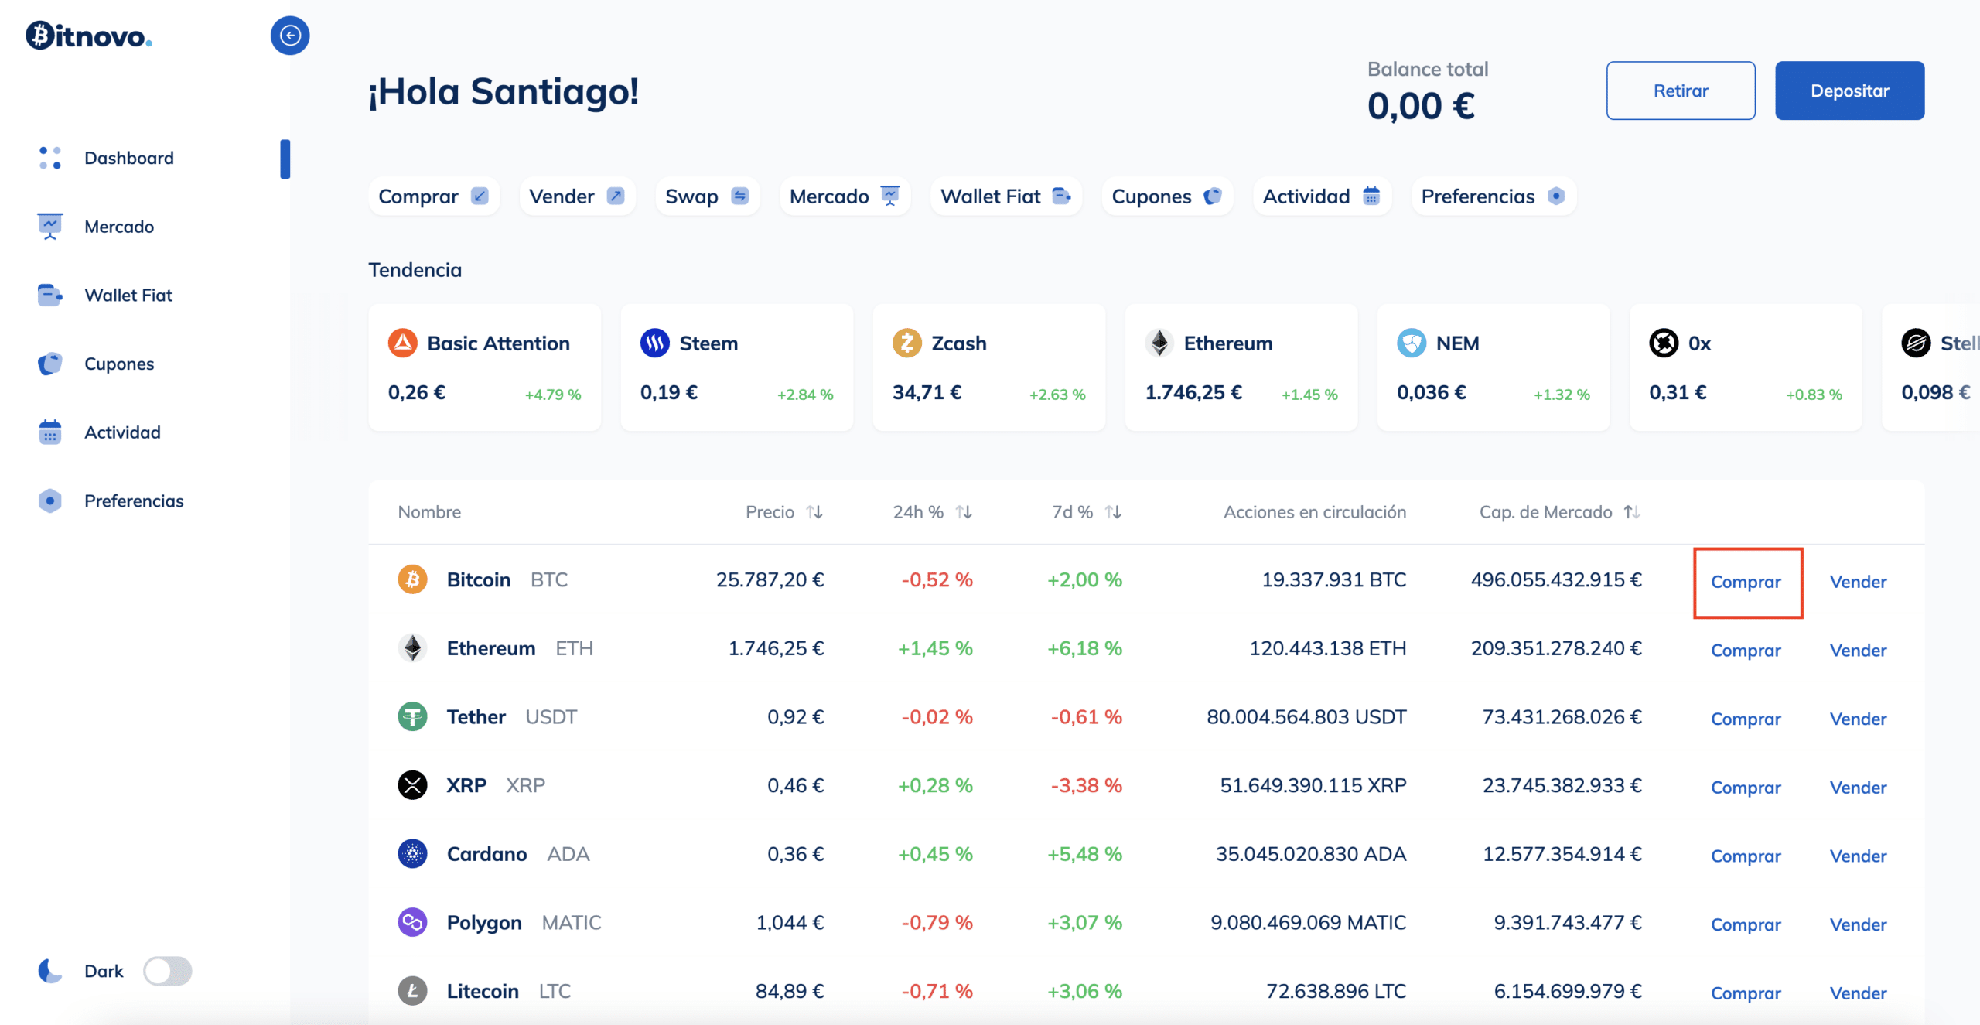Click the Tether coin icon
Viewport: 1980px width, 1025px height.
click(x=412, y=716)
